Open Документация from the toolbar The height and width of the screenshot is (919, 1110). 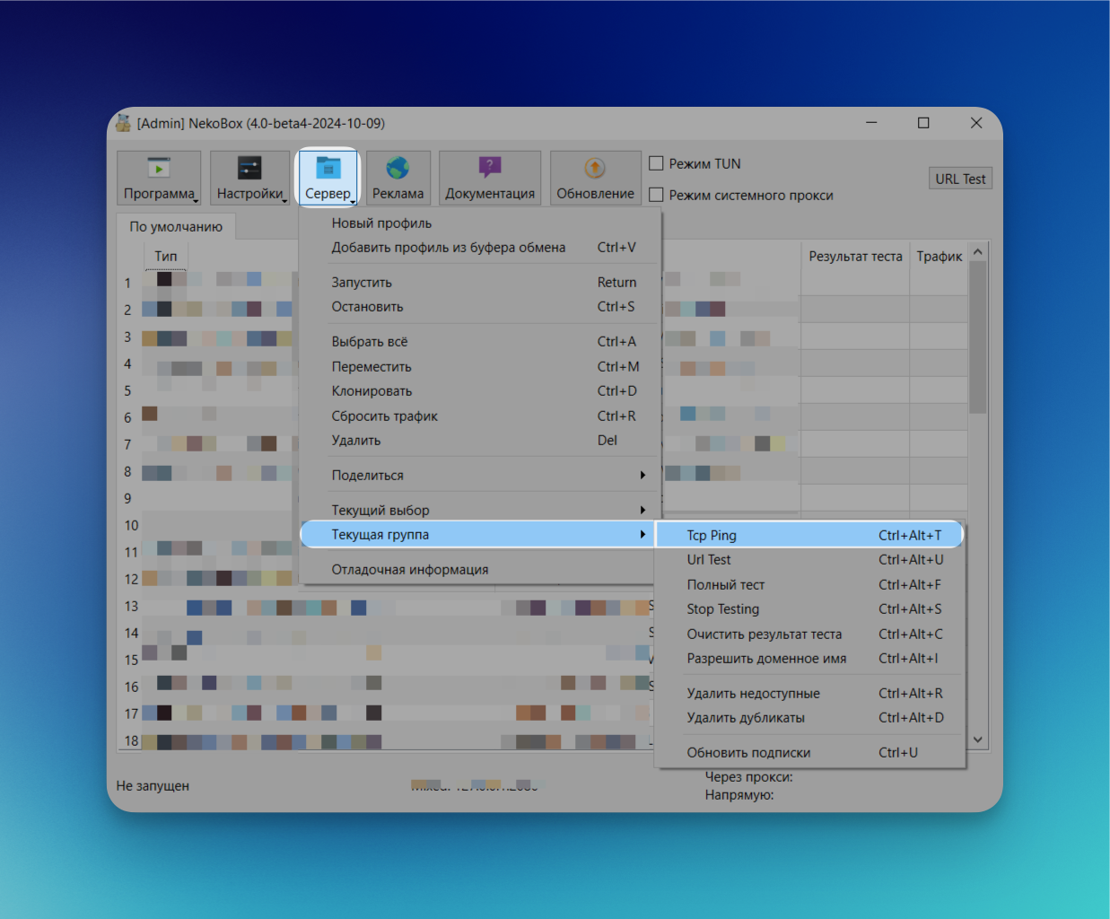[x=490, y=178]
